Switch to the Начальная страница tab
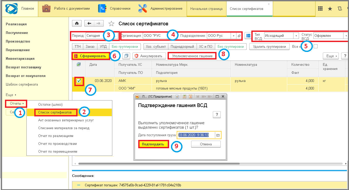This screenshot has width=349, height=190. [206, 9]
